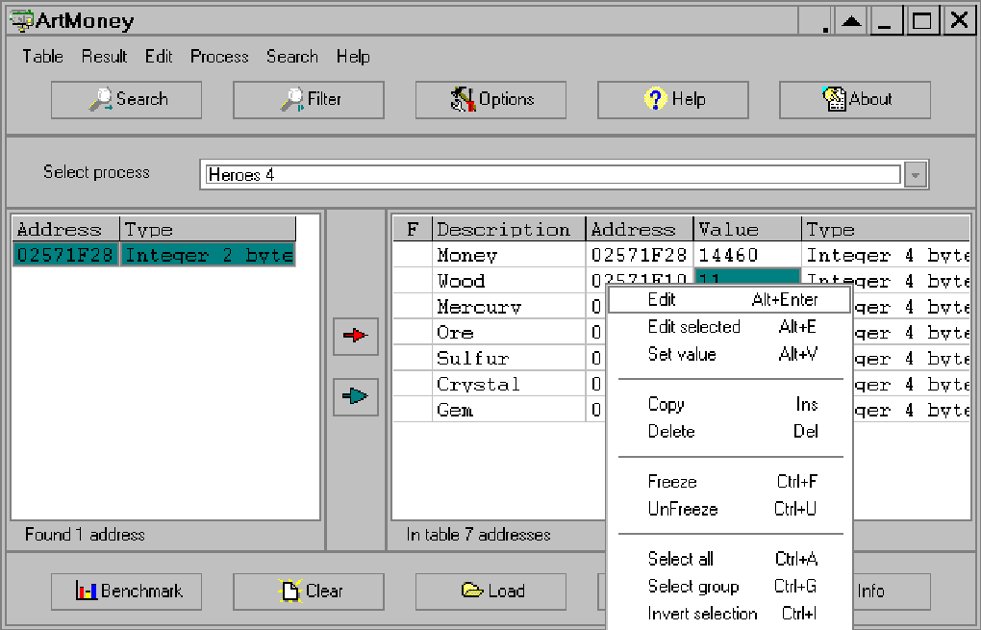981x630 pixels.
Task: Choose UnFreeze in context menu
Action: pos(729,509)
